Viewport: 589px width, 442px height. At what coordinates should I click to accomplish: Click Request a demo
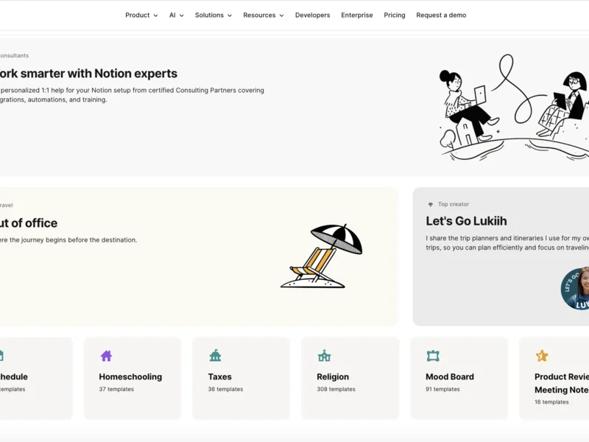(441, 15)
